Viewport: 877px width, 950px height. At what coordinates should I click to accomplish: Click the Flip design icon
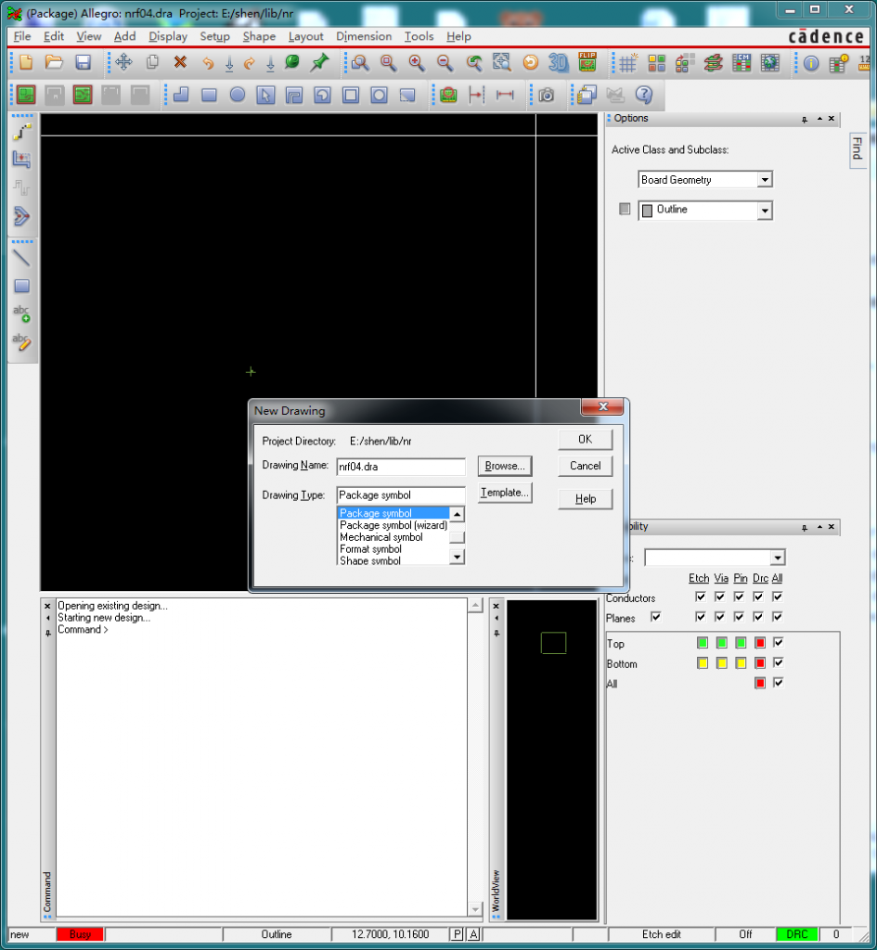coord(587,63)
